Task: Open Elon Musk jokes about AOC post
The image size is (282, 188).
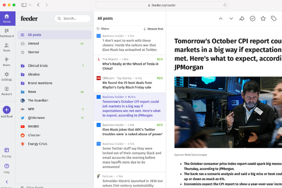Action: coord(130,130)
